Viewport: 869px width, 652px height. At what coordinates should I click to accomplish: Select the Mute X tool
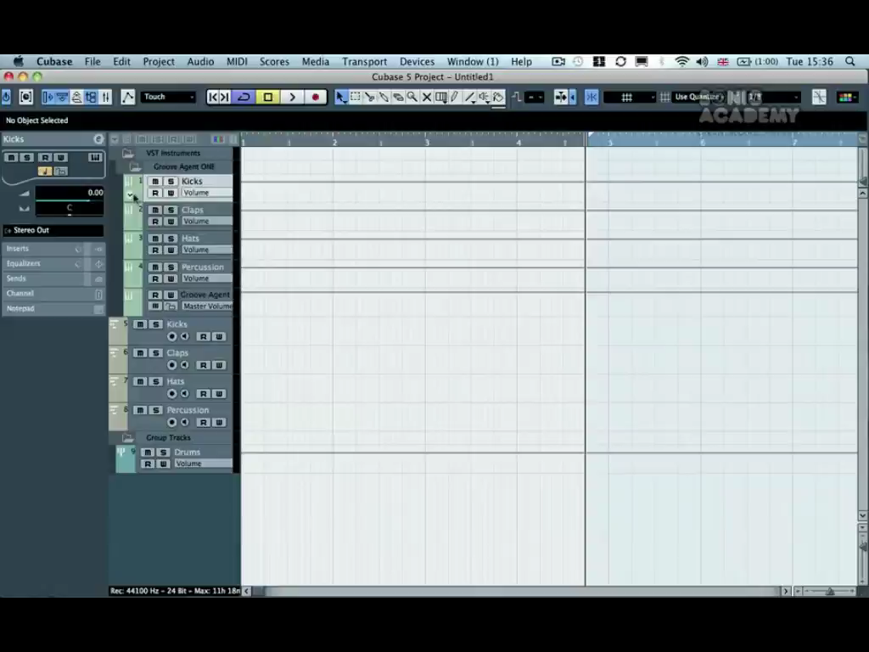[427, 97]
